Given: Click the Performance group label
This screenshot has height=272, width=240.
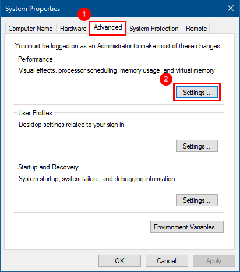Looking at the screenshot, I should coord(36,59).
